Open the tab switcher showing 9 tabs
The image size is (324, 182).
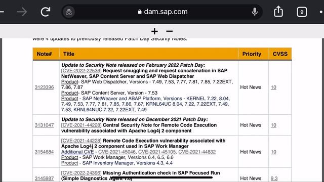click(x=302, y=12)
